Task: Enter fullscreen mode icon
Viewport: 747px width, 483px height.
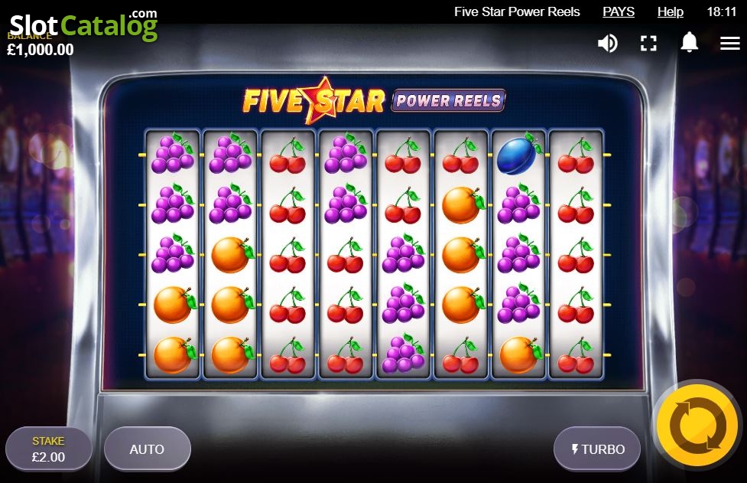Action: 648,44
